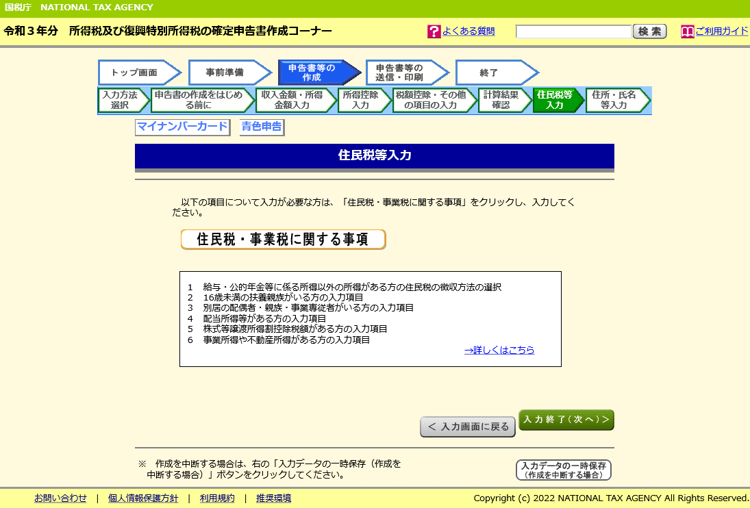The height and width of the screenshot is (508, 750).
Task: Visit the 利用規約 terms link
Action: pyautogui.click(x=217, y=498)
